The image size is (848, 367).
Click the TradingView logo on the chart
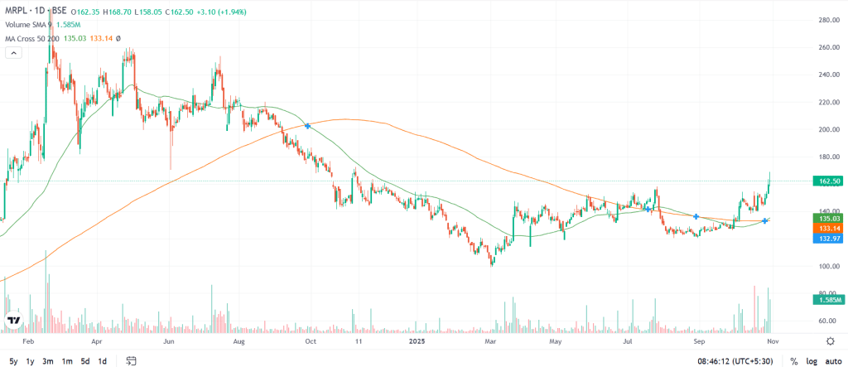[14, 320]
